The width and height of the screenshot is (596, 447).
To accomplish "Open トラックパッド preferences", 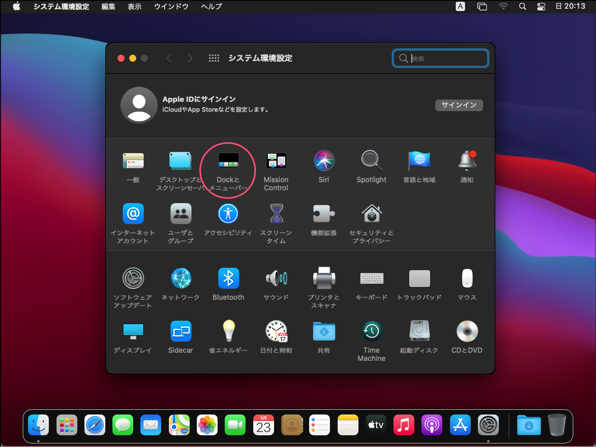I will (419, 279).
